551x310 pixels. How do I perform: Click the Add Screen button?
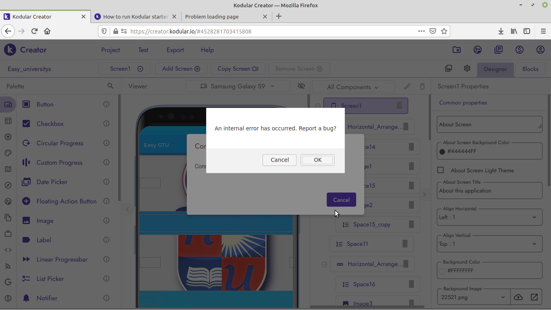[181, 69]
